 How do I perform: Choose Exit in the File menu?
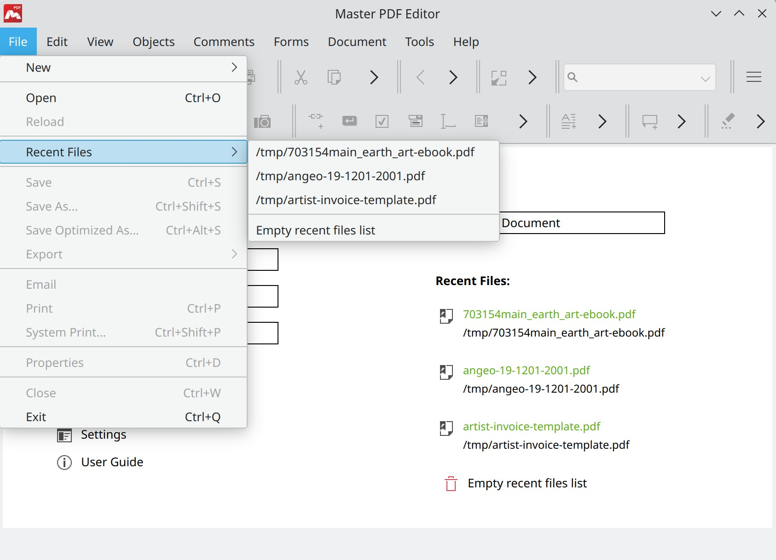click(x=123, y=417)
